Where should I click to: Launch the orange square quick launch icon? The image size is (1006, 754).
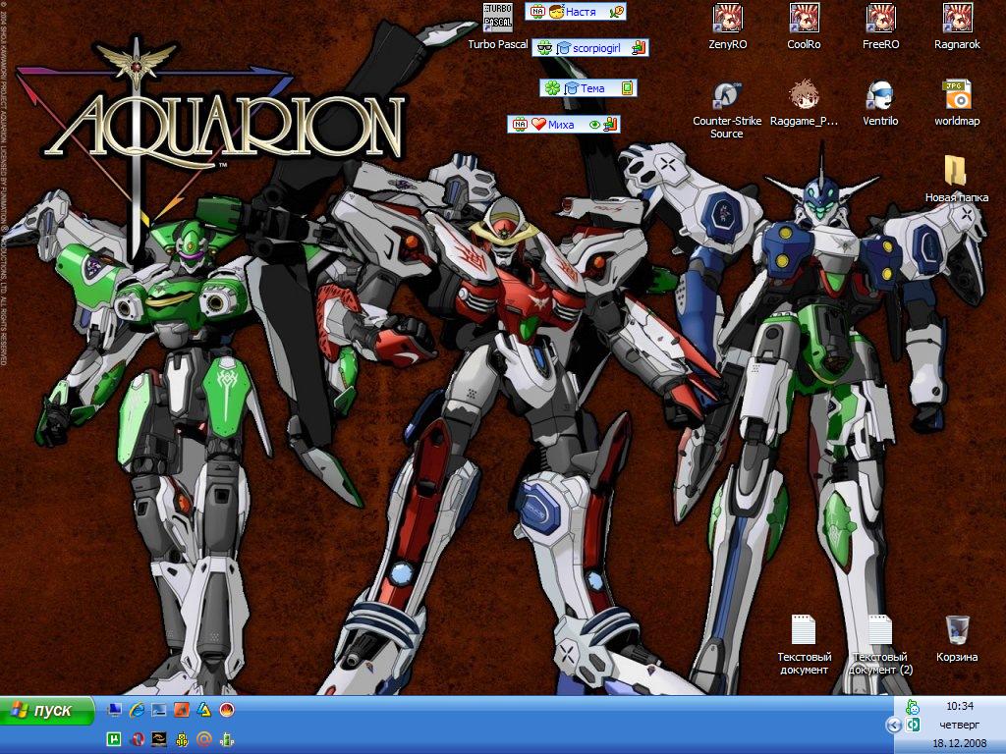tap(182, 709)
